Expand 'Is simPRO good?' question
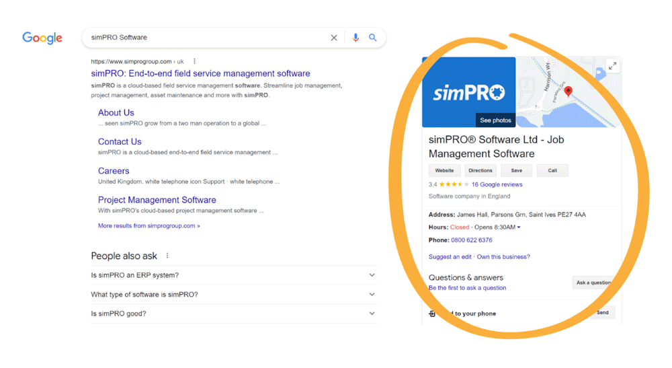The height and width of the screenshot is (368, 672). [x=234, y=314]
